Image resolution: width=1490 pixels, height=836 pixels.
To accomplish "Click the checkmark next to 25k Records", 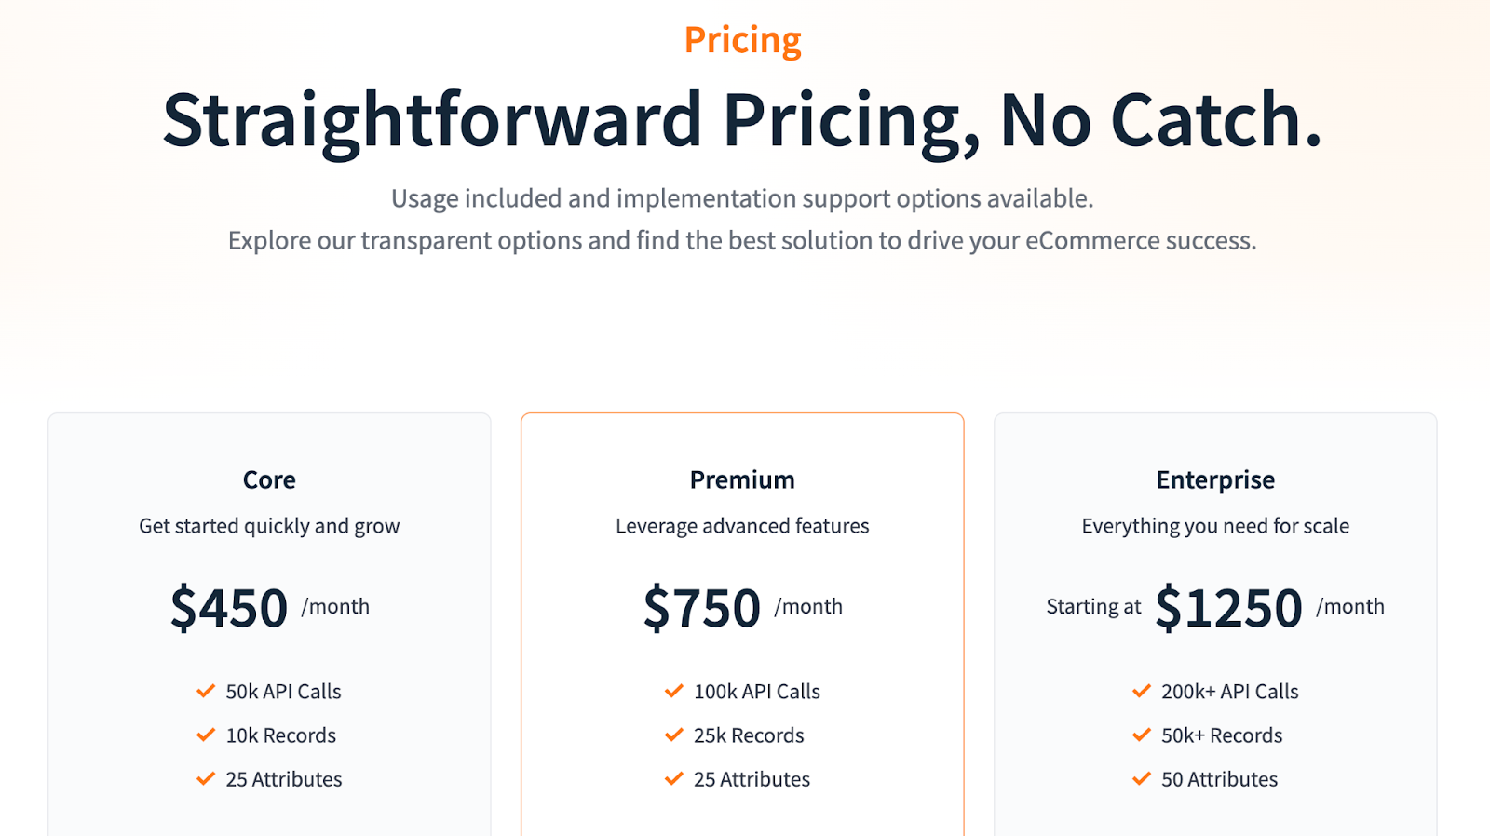I will [x=674, y=735].
